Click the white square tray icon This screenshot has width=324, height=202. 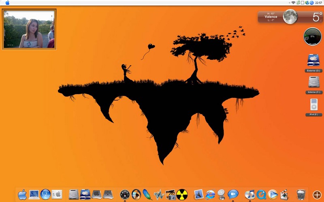302,3
